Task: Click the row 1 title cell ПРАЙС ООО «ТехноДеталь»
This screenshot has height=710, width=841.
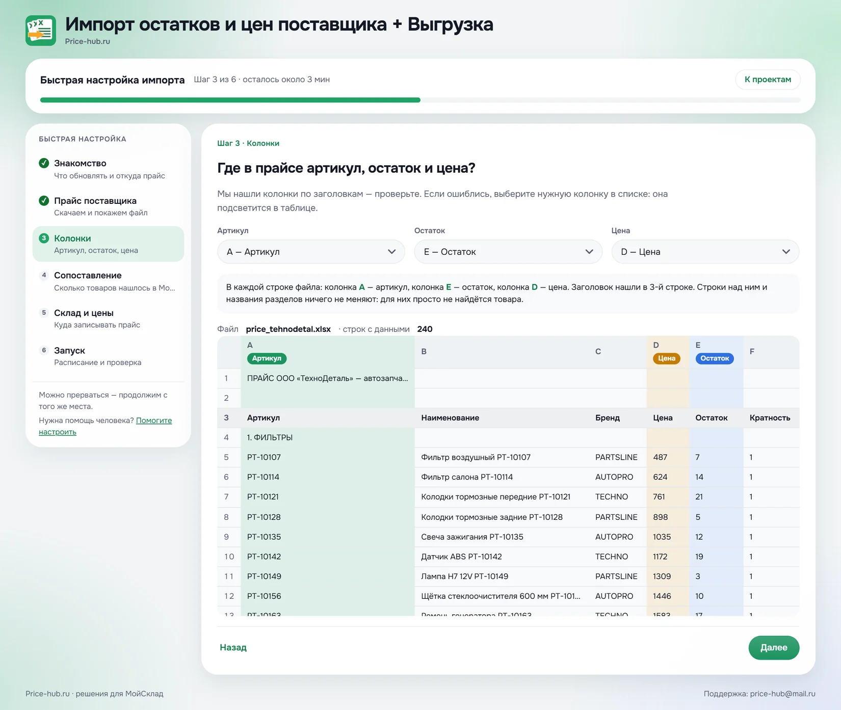Action: pos(328,378)
